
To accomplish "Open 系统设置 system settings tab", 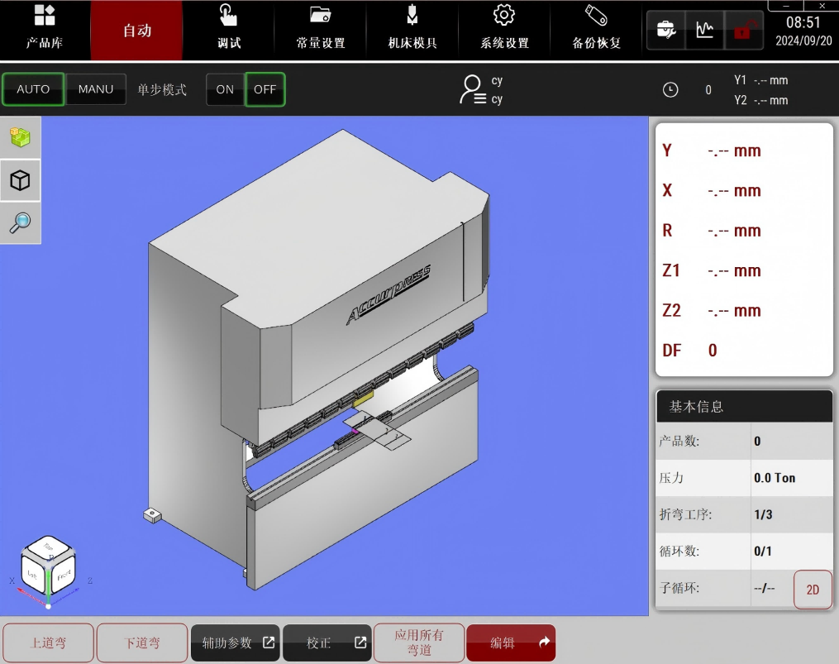I will coord(504,30).
